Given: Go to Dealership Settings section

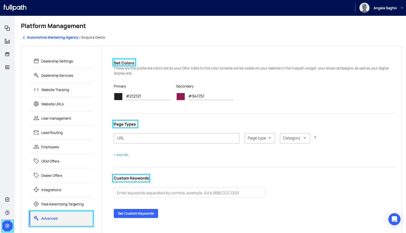Looking at the screenshot, I should coord(57,61).
